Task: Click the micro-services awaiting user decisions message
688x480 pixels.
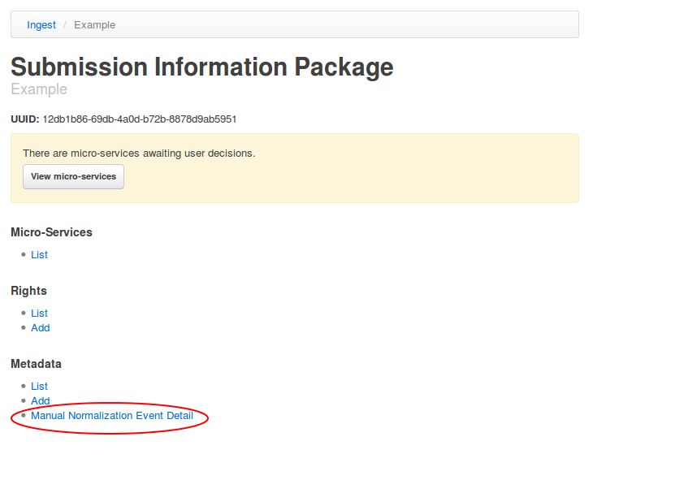Action: point(139,153)
